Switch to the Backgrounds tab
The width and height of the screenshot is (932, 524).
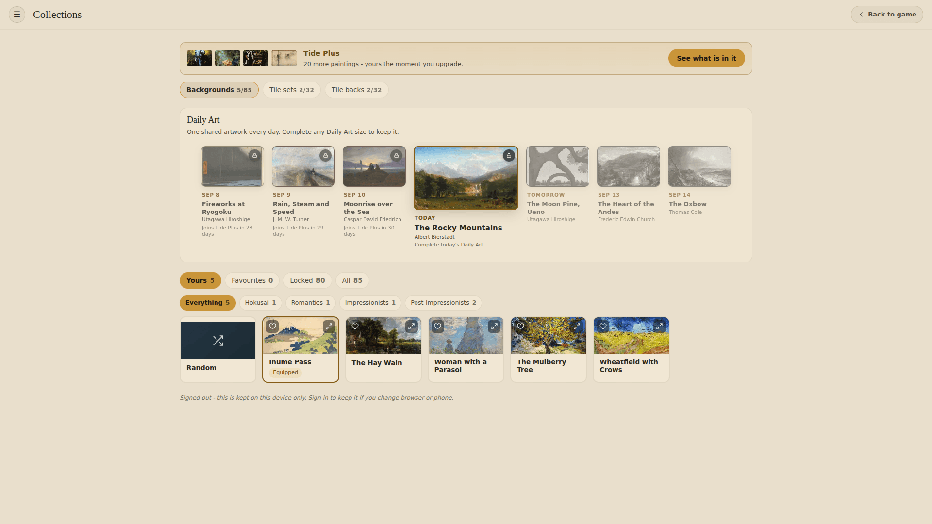click(219, 90)
